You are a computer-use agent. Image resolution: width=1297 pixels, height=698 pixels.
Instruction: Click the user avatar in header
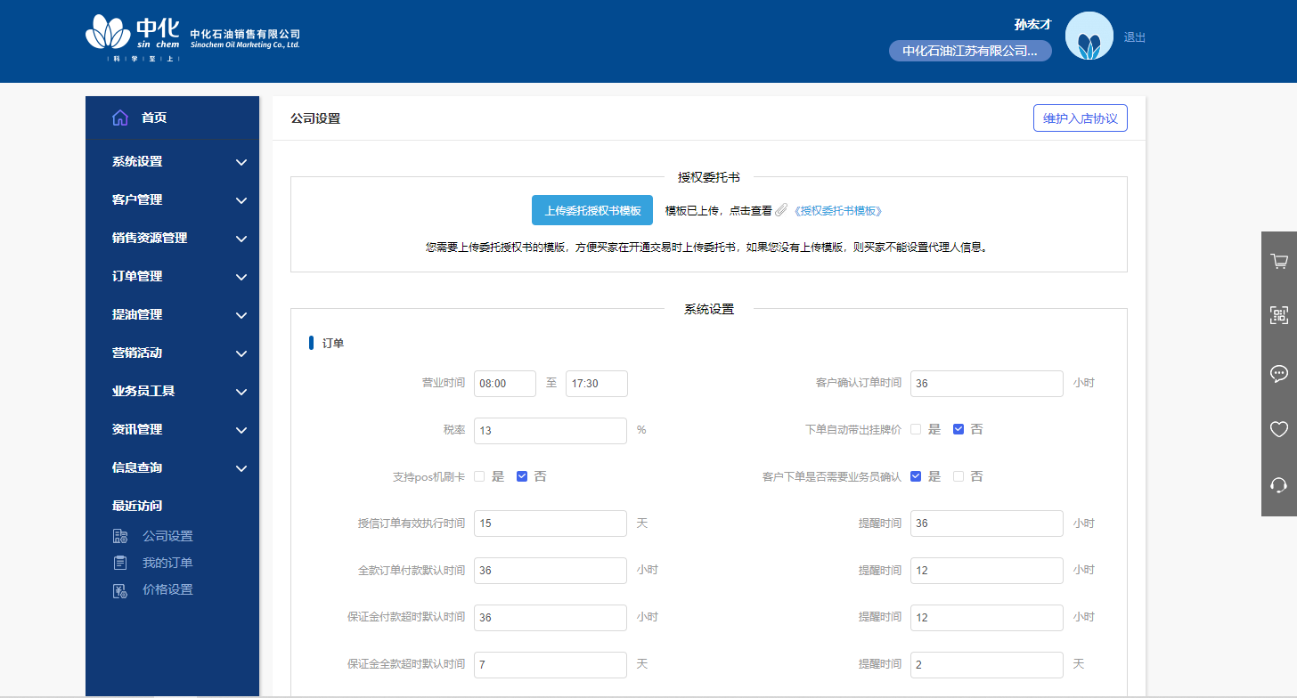coord(1089,37)
